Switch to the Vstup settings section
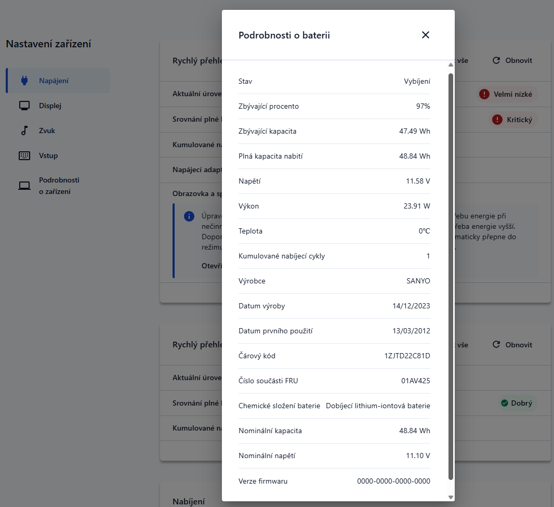 [x=48, y=155]
